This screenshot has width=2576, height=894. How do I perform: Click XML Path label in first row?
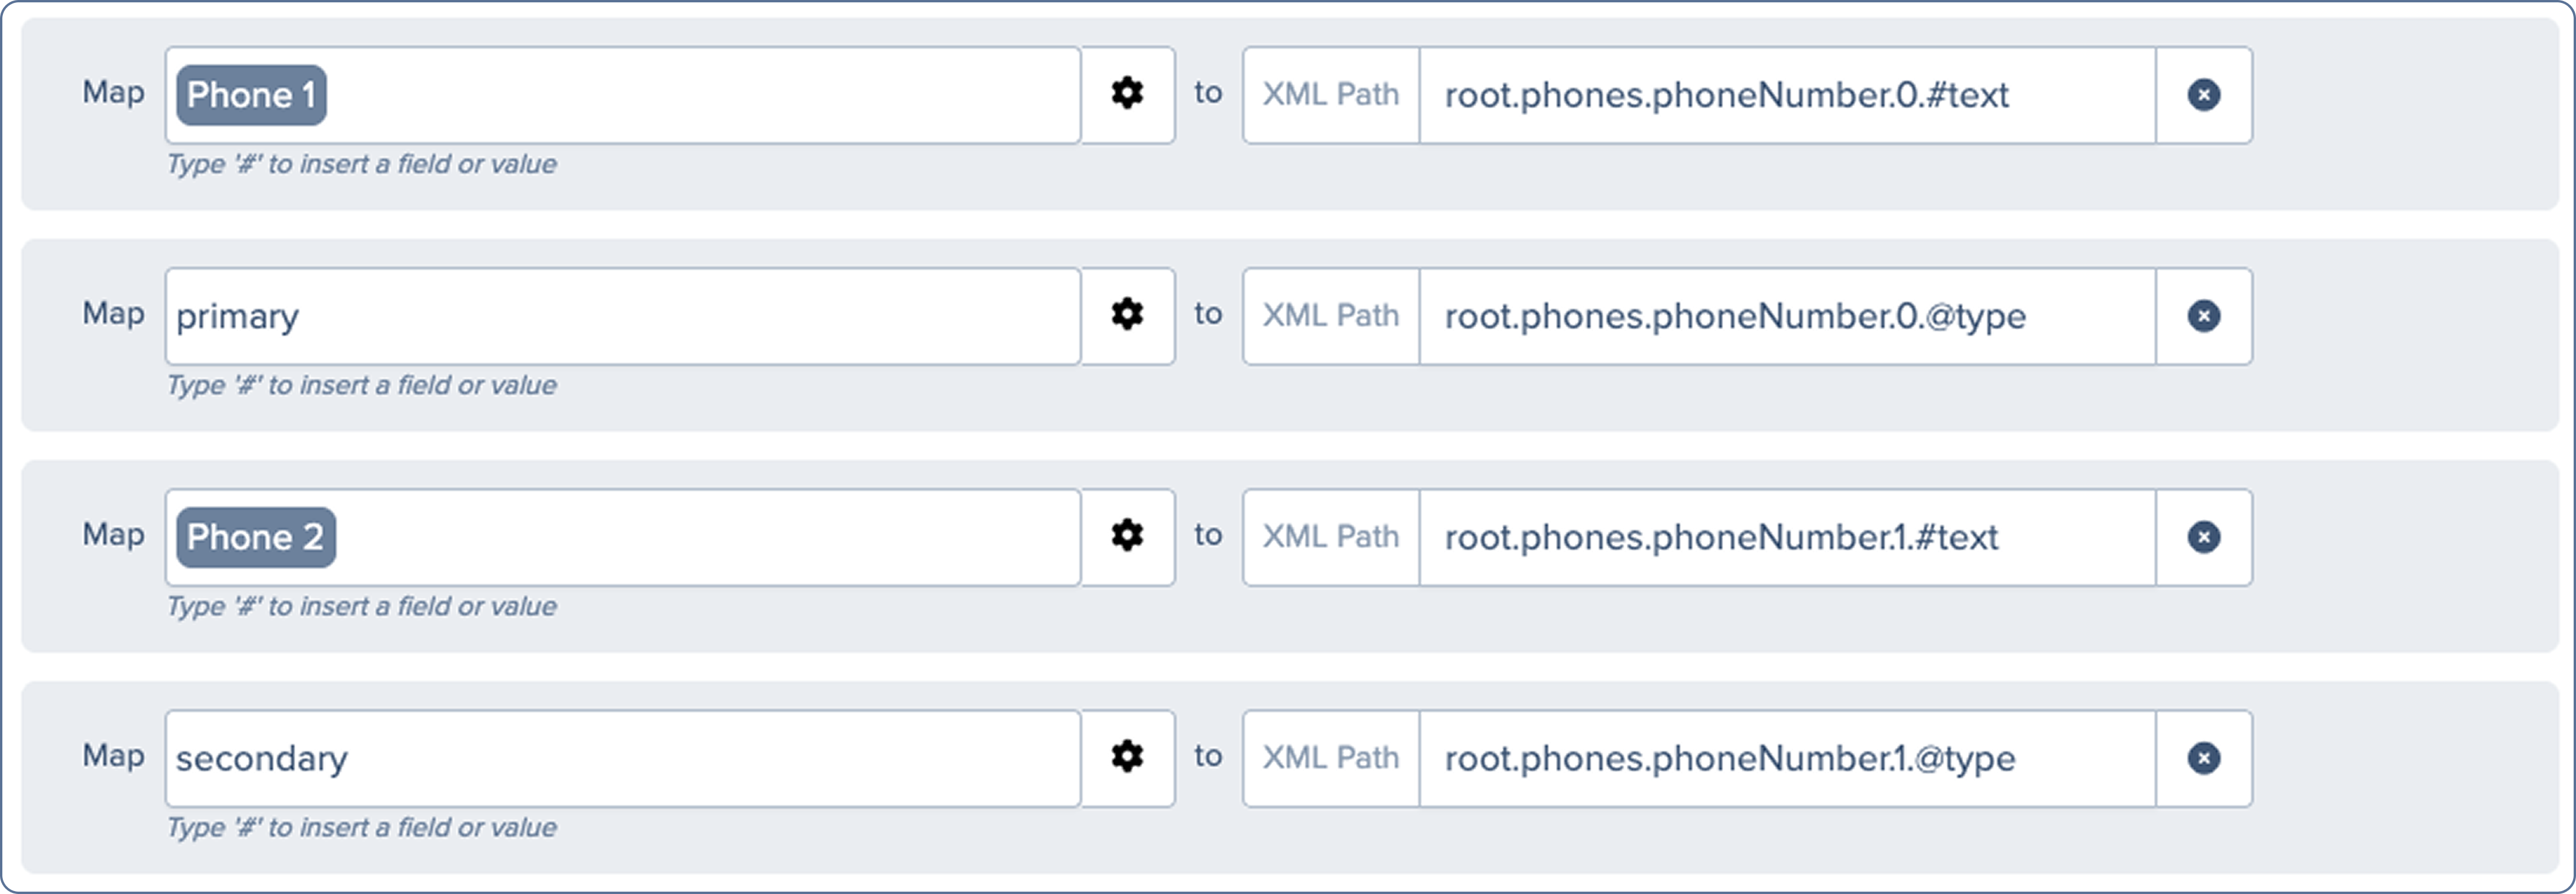click(1330, 95)
